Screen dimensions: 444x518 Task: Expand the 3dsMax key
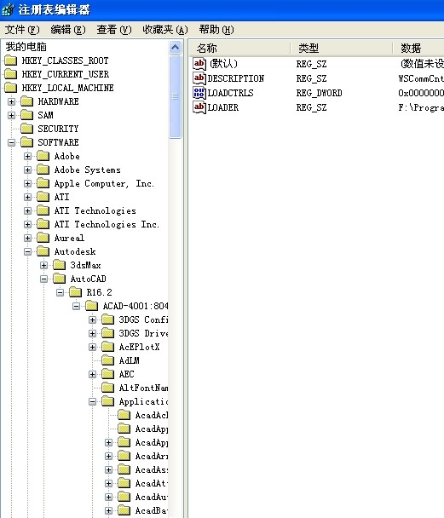44,265
